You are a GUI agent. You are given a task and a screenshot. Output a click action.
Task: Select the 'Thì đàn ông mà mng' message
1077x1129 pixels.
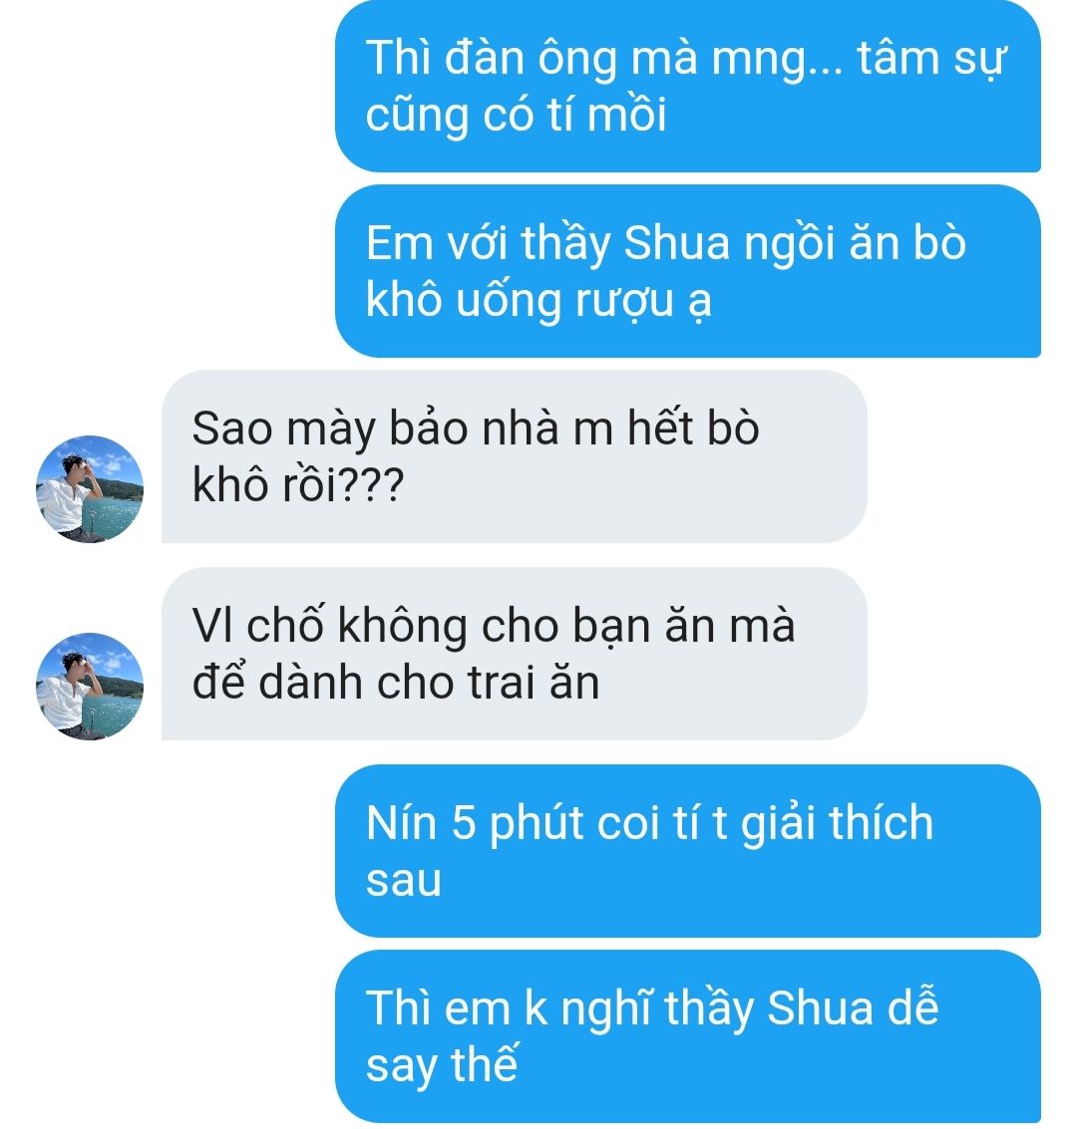point(687,87)
